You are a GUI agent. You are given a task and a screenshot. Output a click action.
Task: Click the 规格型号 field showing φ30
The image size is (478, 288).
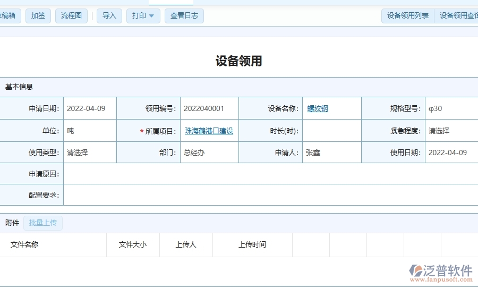point(451,108)
